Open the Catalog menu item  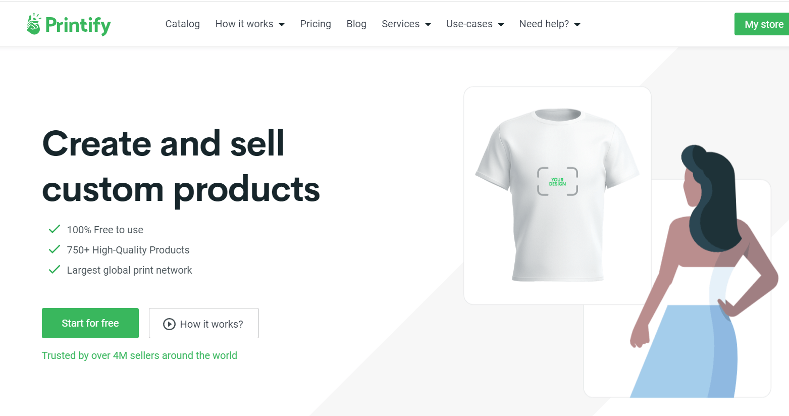[183, 24]
